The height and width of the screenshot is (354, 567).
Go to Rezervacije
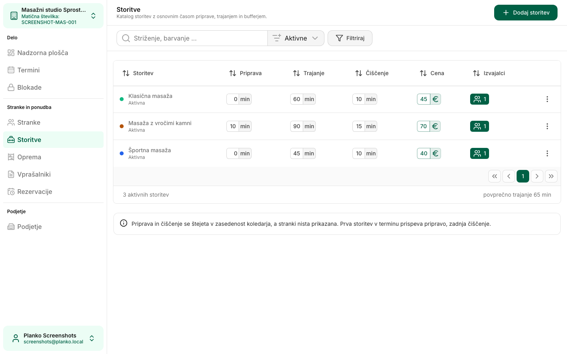coord(53,192)
